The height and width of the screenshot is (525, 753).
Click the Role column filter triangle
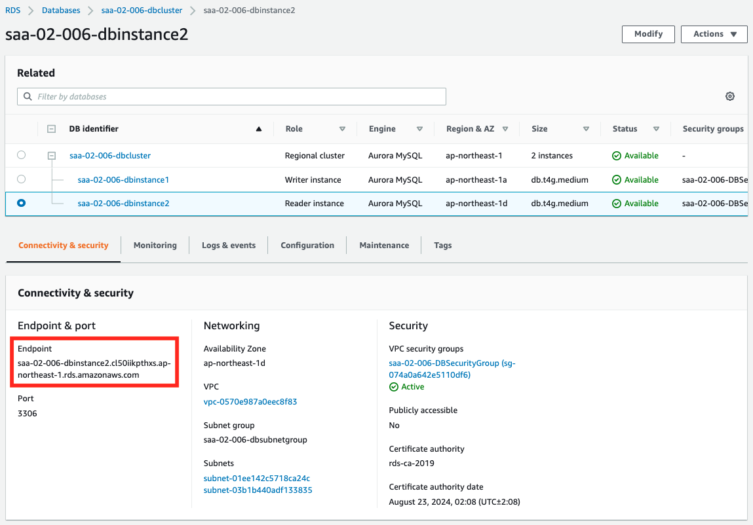tap(342, 129)
